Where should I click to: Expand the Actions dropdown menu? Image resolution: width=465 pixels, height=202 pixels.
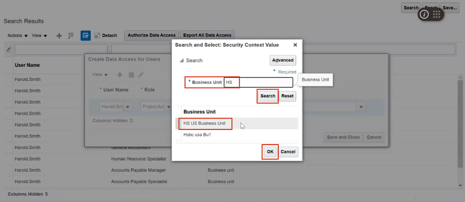[17, 35]
